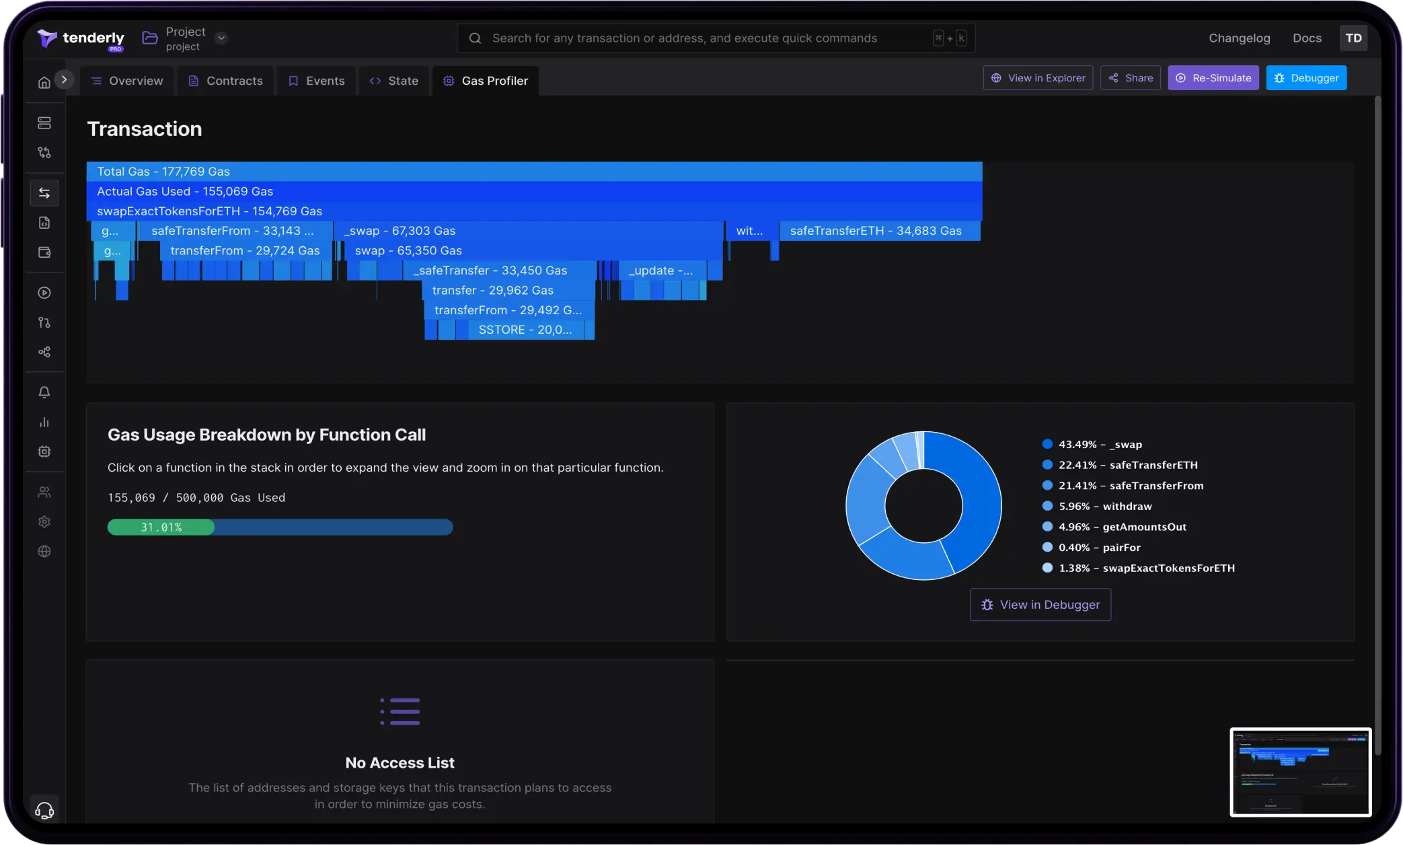This screenshot has width=1403, height=845.
Task: Click the View in Debugger button
Action: 1040,605
